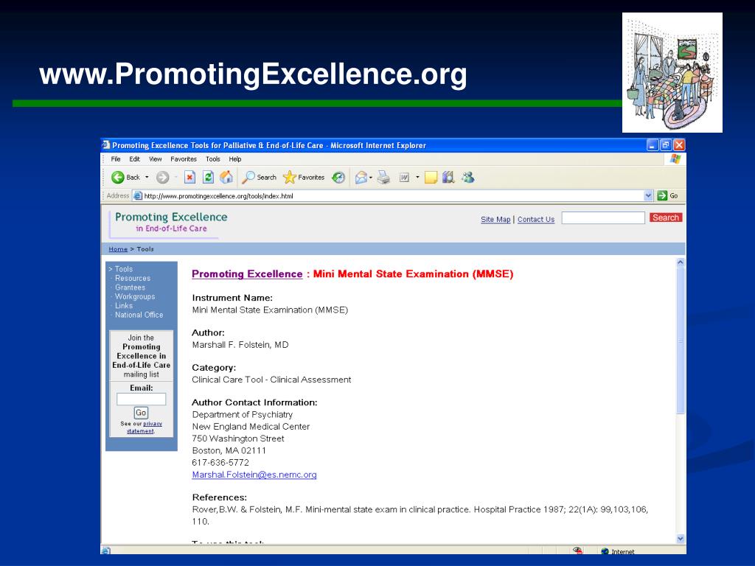Screen dimensions: 755x566
Task: Stop page loading with red X icon
Action: point(189,178)
